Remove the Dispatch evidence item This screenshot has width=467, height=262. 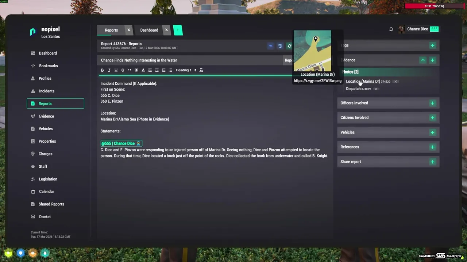click(x=376, y=89)
